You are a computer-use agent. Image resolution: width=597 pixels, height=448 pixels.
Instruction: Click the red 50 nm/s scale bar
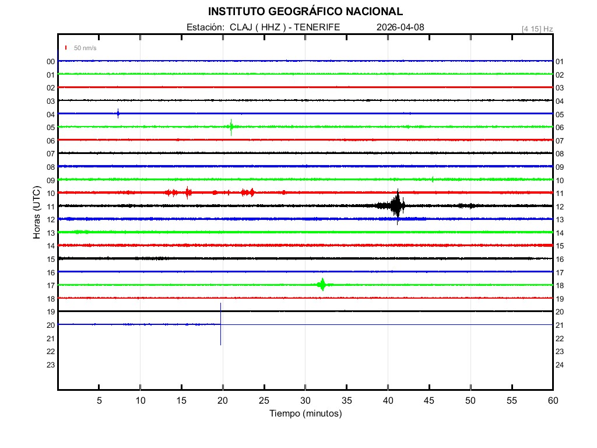coord(66,48)
